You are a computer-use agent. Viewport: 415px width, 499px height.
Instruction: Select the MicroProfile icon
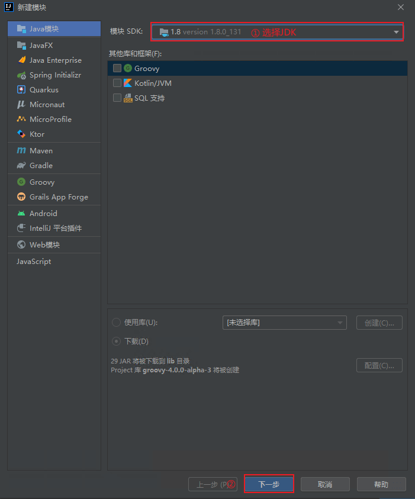pyautogui.click(x=21, y=119)
